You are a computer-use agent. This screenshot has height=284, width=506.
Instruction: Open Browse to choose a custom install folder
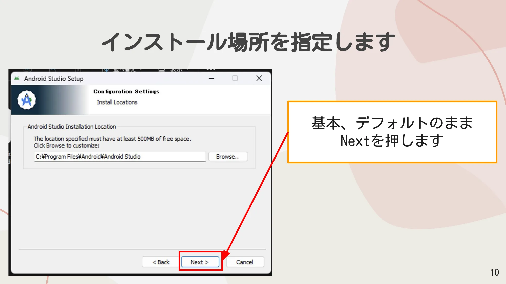[x=228, y=157]
